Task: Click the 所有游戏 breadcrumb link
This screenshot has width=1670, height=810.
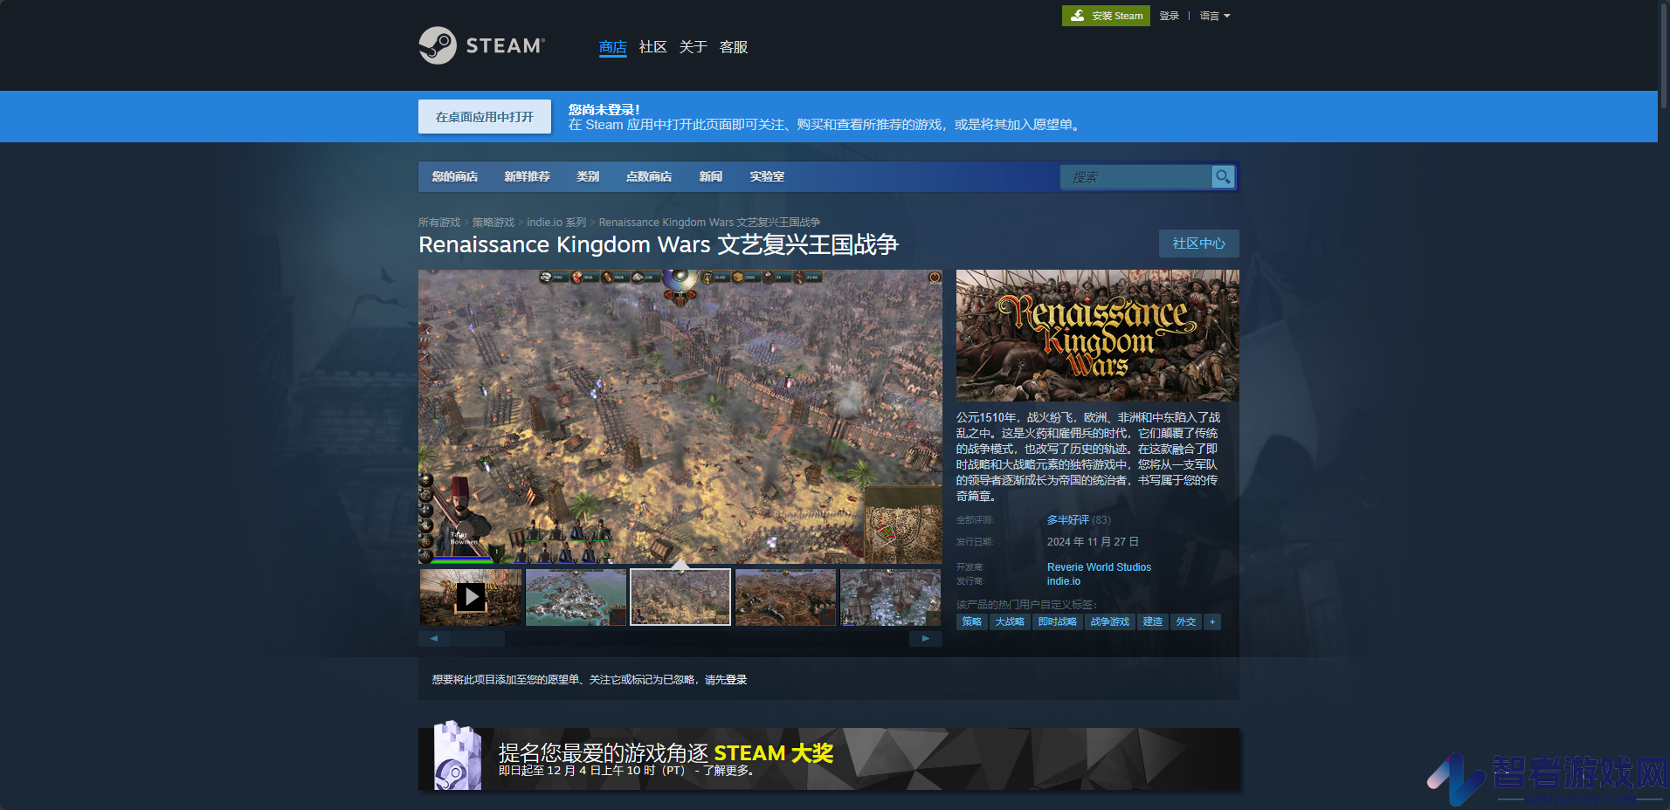Action: (x=439, y=223)
